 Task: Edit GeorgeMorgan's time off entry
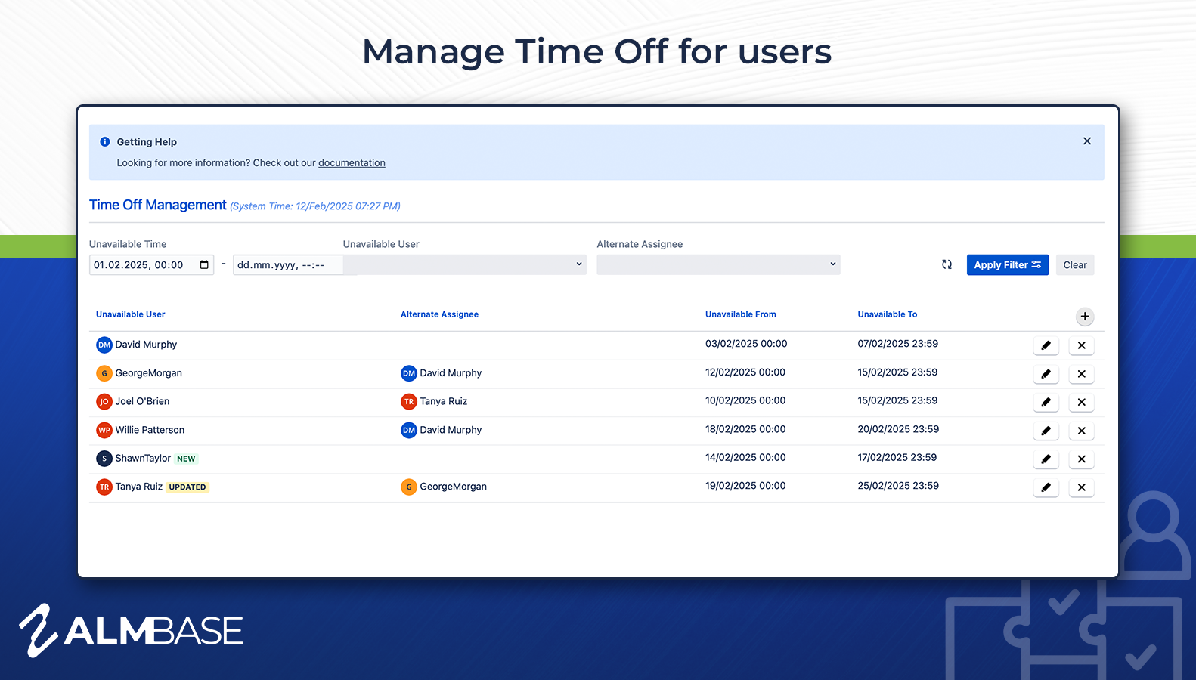click(1046, 374)
